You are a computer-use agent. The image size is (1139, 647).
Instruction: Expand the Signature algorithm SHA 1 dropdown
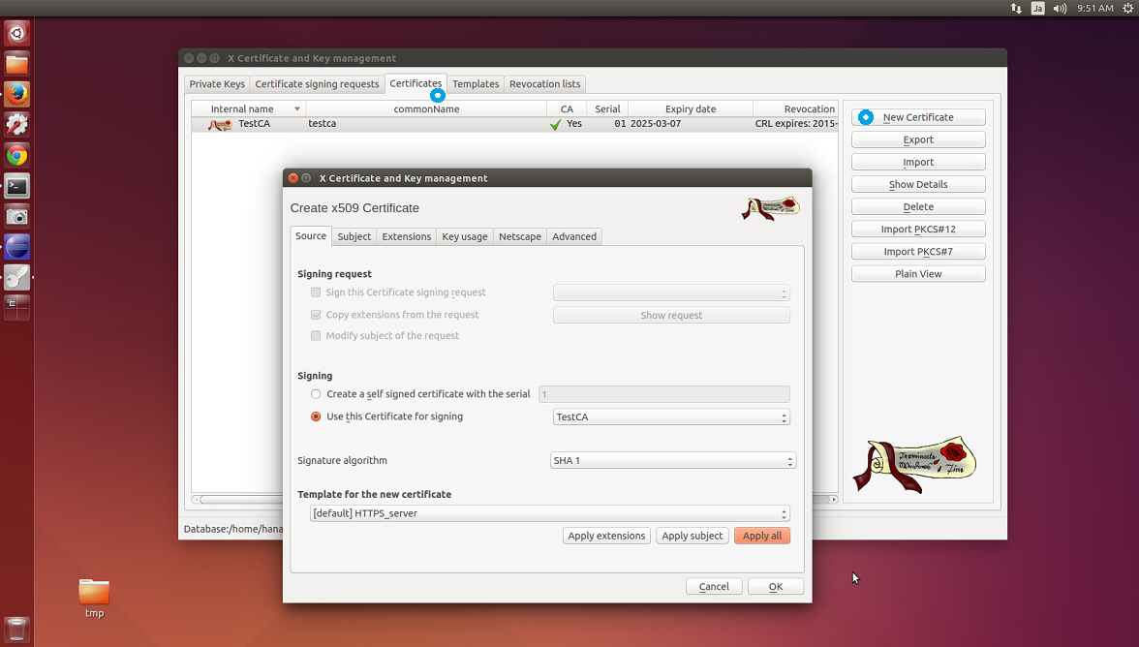pyautogui.click(x=672, y=461)
